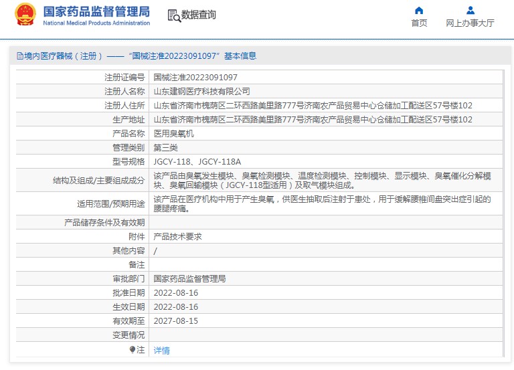Image resolution: width=514 pixels, height=370 pixels.
Task: Click the 适用范围/预期用途 description text
Action: 322,204
